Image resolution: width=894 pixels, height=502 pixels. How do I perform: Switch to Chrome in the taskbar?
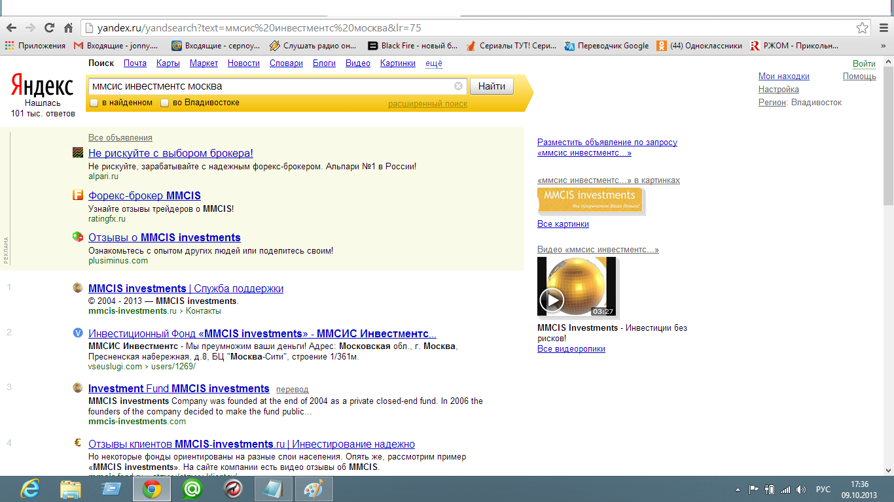pyautogui.click(x=152, y=489)
